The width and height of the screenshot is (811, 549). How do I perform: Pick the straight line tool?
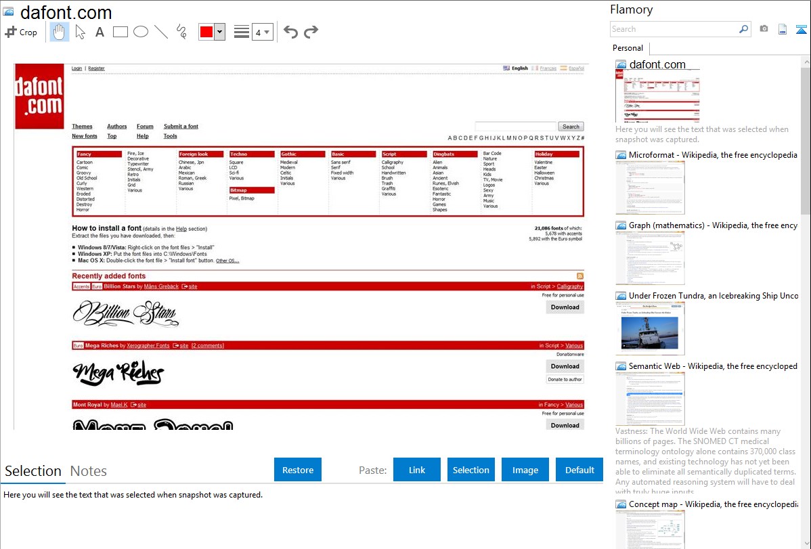(161, 32)
